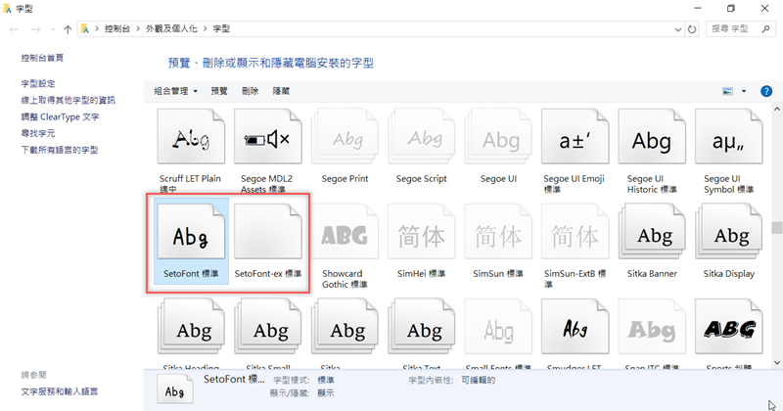The height and width of the screenshot is (411, 783).
Task: Select the Sitka Heading font icon
Action: 191,327
